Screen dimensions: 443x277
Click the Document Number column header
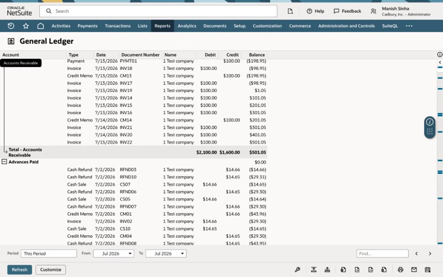[x=140, y=55]
